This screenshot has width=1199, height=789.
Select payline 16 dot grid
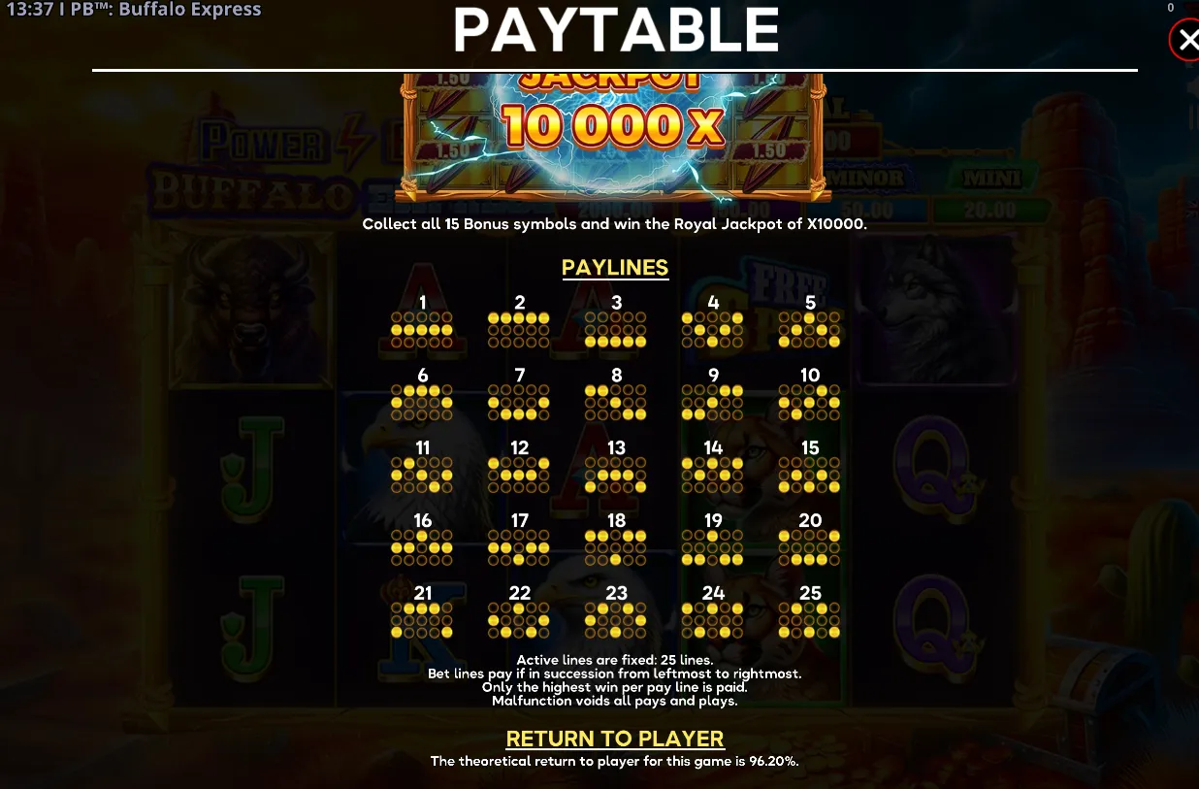(422, 548)
